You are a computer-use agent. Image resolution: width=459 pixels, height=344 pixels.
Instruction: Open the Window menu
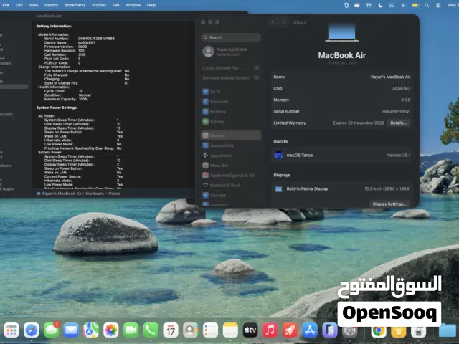click(x=133, y=5)
